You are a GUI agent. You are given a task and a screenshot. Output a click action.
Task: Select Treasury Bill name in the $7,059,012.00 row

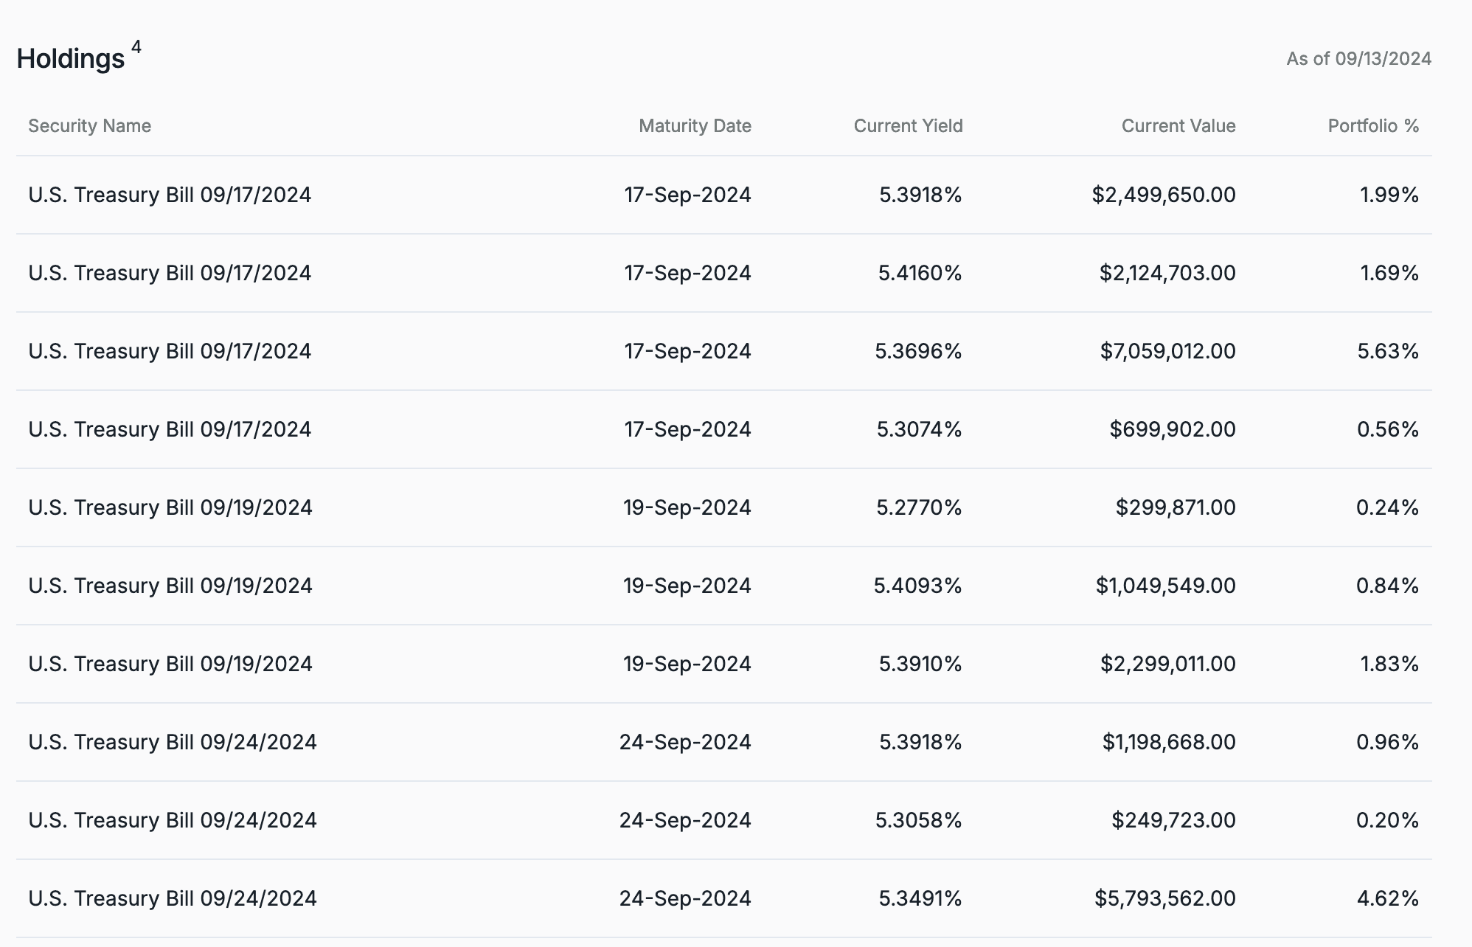[170, 351]
